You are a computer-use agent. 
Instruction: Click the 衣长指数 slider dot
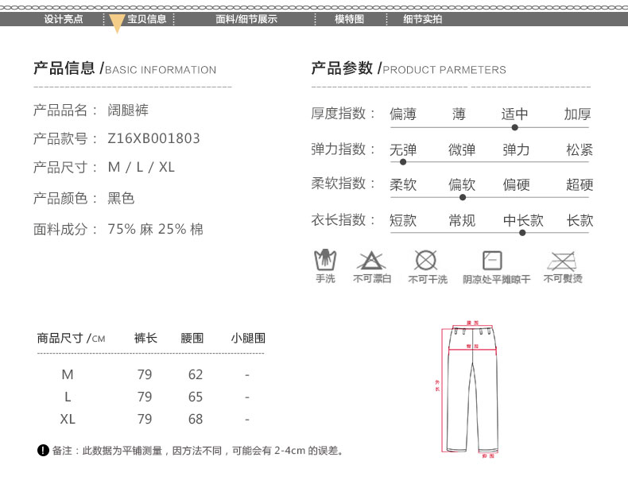coord(522,233)
